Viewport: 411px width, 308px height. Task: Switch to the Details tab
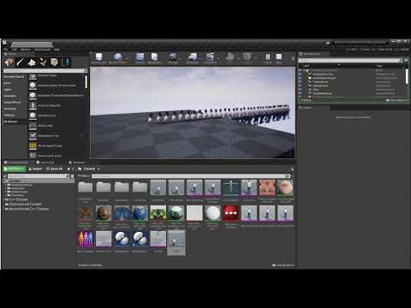(x=307, y=108)
